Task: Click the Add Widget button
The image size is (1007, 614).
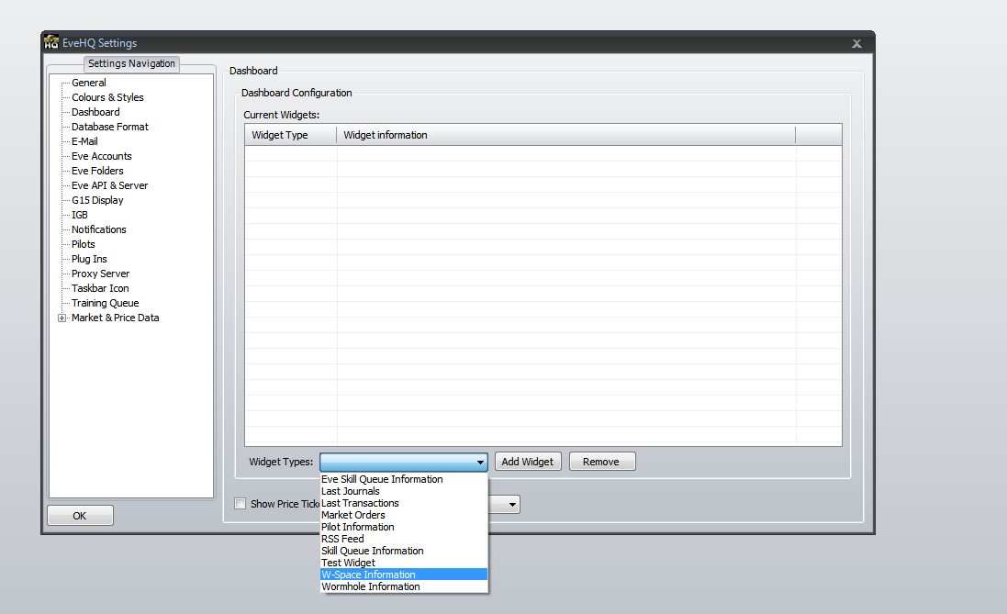Action: point(528,462)
